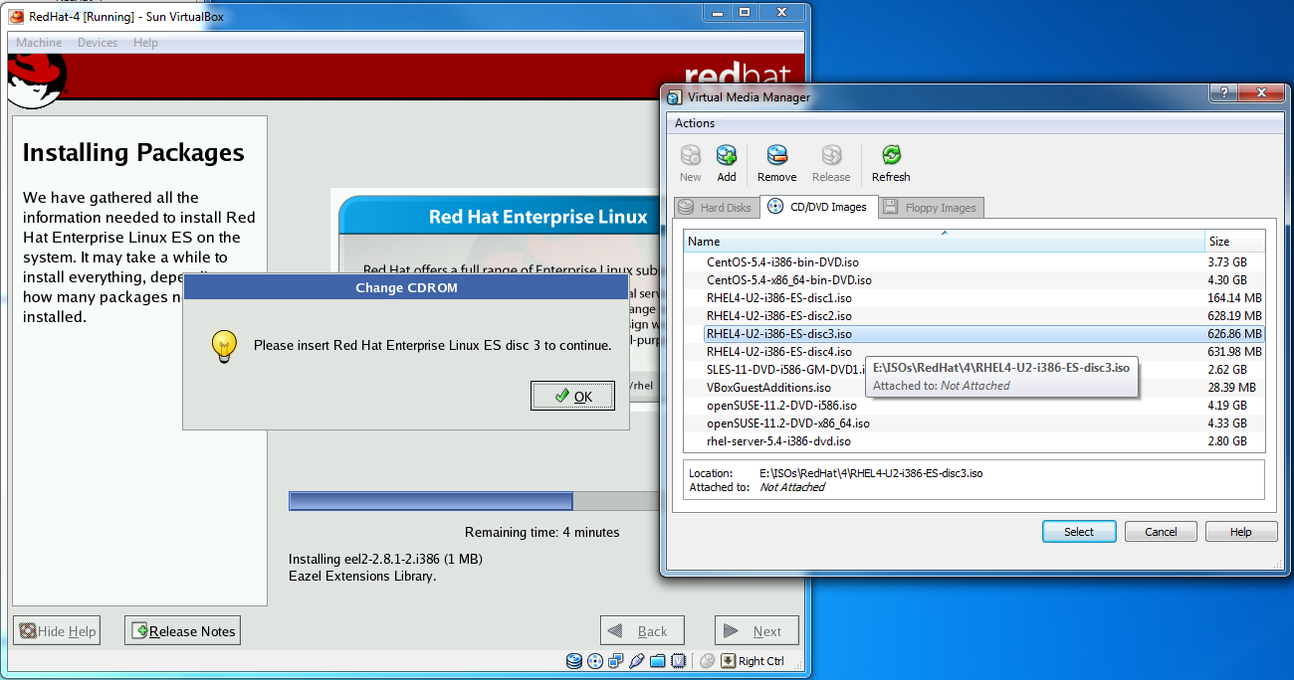Select RHEL4-U2-i386-ES-disc4.iso in the list

coord(973,352)
